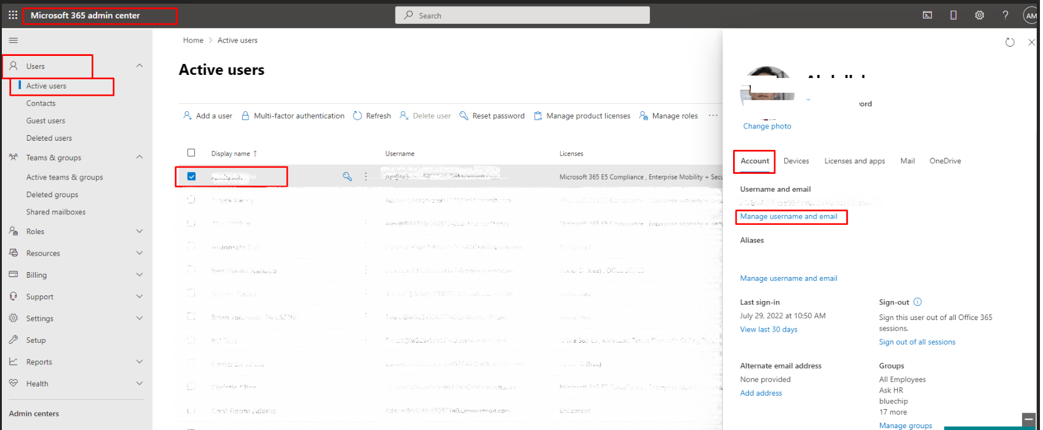Click Manage username and email under Username

click(x=788, y=216)
